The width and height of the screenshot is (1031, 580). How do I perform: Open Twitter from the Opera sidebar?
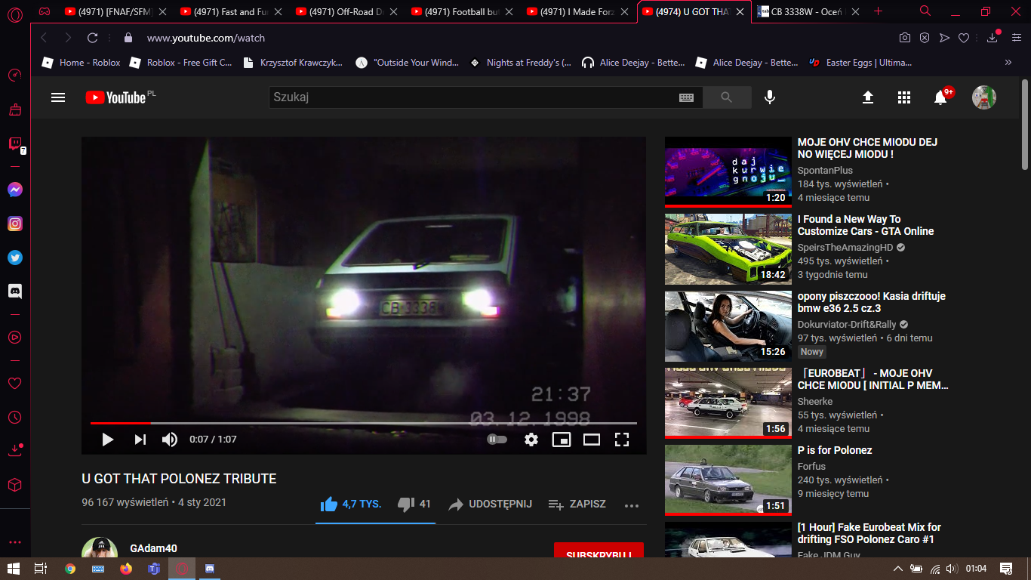(x=15, y=258)
